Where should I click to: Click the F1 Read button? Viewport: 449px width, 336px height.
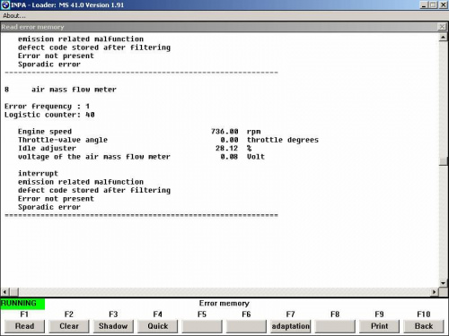point(24,326)
